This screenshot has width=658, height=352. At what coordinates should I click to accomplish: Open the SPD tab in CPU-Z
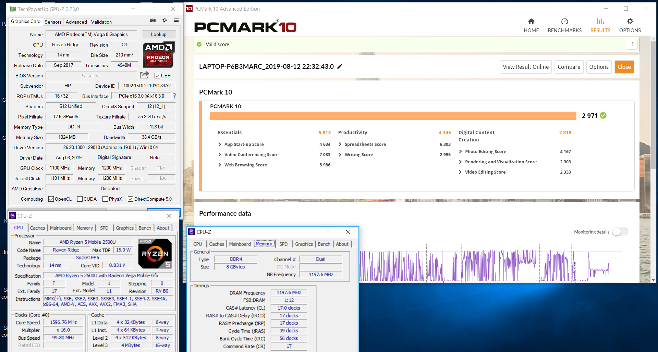click(284, 244)
